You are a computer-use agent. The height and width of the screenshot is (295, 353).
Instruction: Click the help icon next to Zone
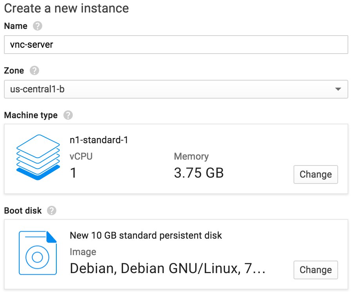pyautogui.click(x=34, y=70)
